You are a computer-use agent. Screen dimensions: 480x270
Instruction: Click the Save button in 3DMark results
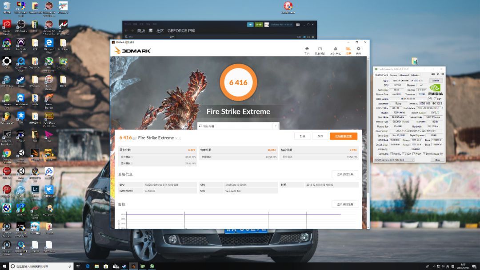[x=320, y=136]
